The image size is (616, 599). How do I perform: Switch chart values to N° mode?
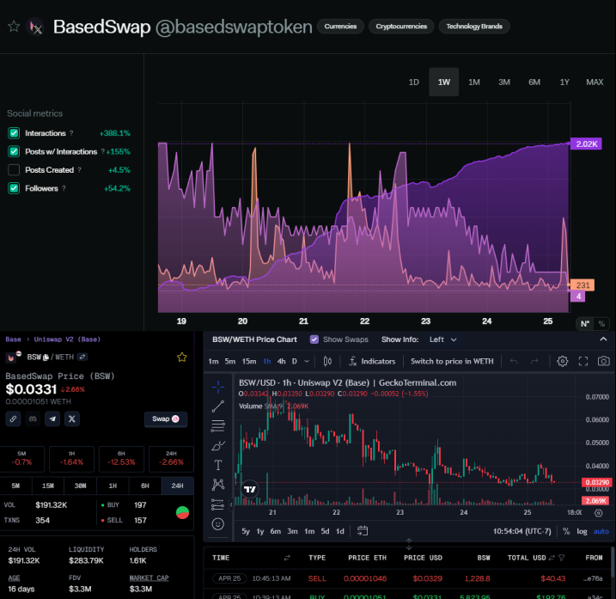585,324
